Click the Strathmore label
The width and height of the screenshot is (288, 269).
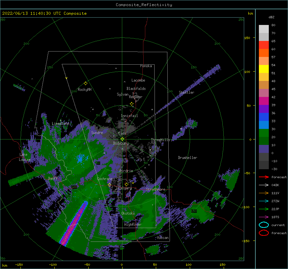[x=156, y=189]
